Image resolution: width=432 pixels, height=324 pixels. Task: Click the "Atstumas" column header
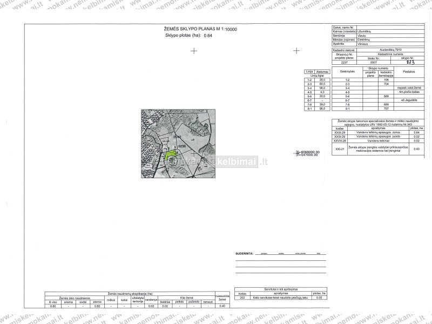[x=322, y=72]
